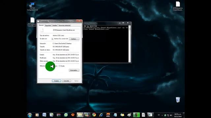The image size is (211, 118).
Task: Switch to the Versiones anteriores tab
Action: (x=65, y=26)
